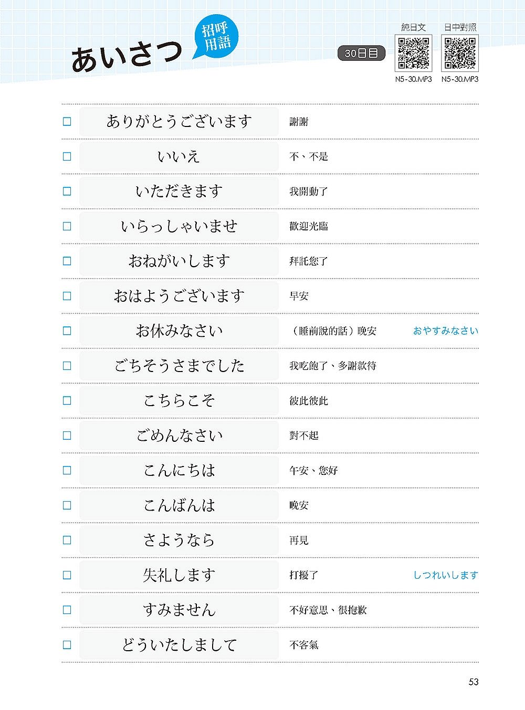Tick the checkbox next to いいえ
525x710 pixels.
click(x=67, y=156)
